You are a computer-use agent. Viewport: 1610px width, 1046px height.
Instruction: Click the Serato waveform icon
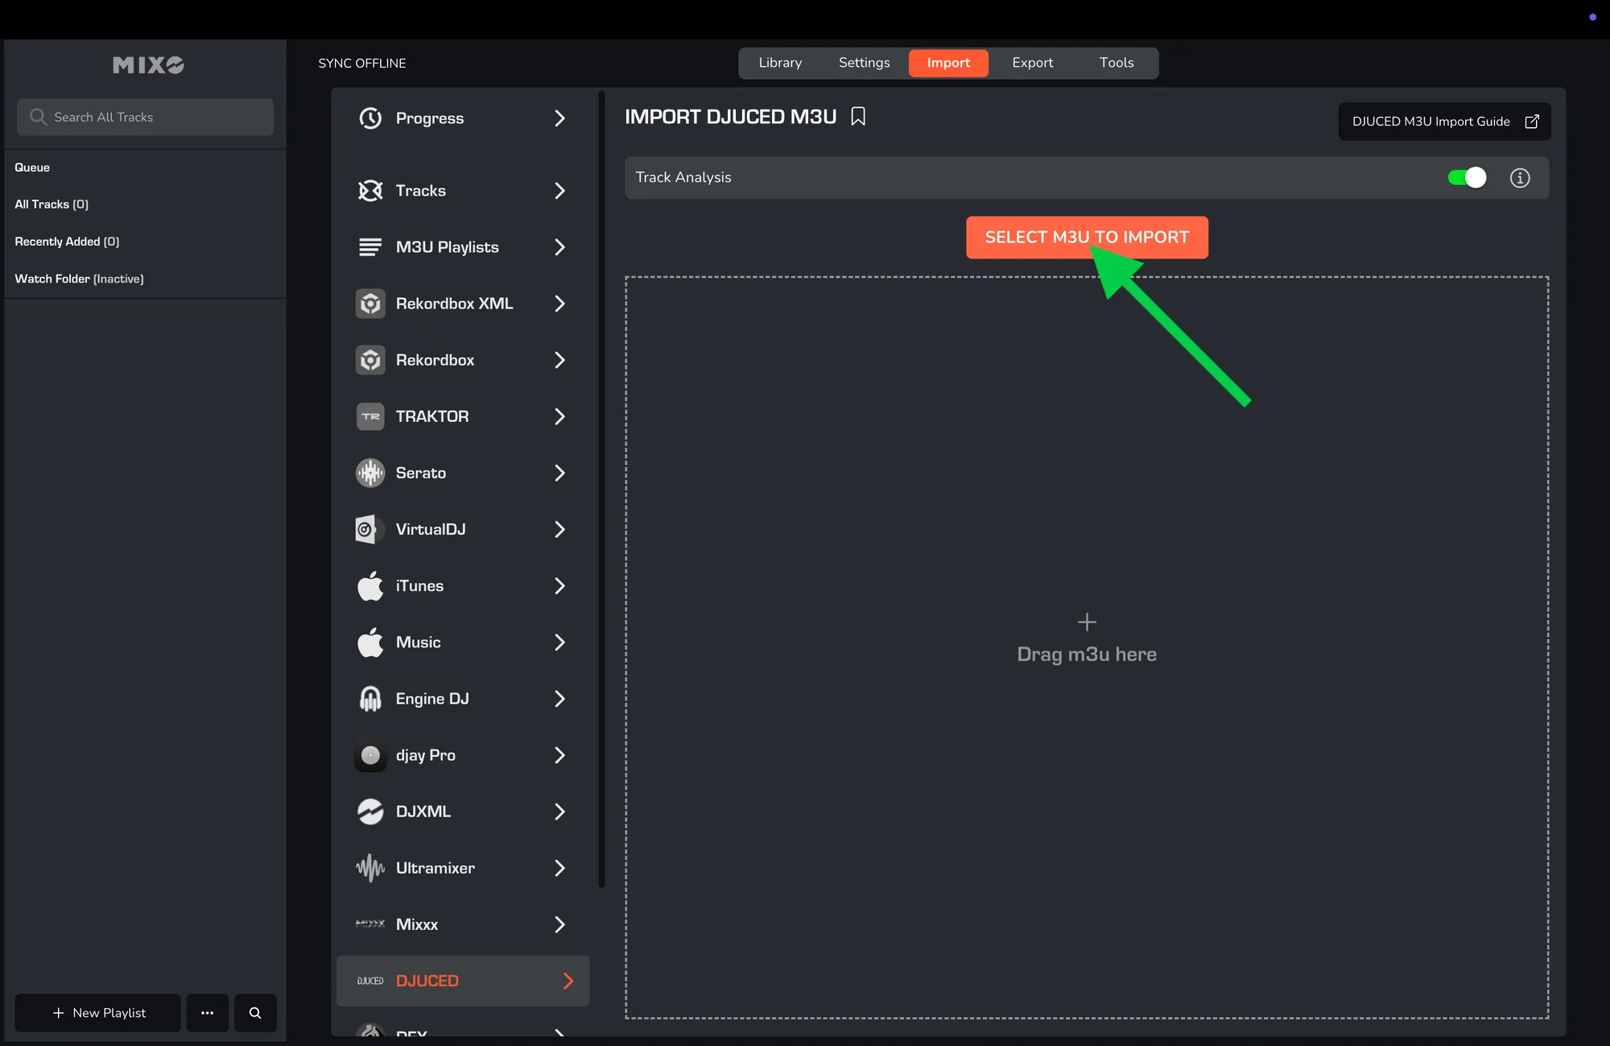[370, 473]
